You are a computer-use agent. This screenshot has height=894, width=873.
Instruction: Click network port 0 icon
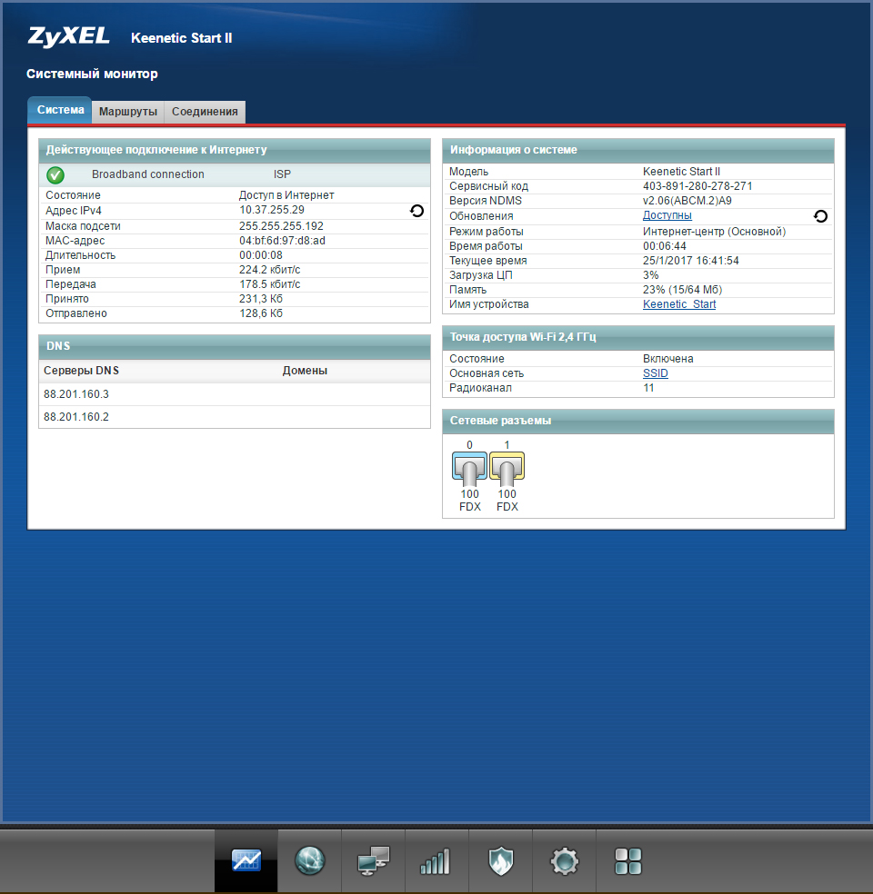point(470,468)
